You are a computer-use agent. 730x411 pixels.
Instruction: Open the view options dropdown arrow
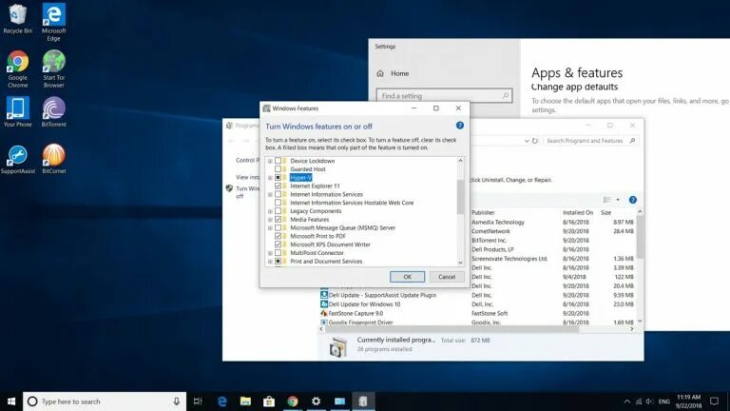tap(618, 200)
